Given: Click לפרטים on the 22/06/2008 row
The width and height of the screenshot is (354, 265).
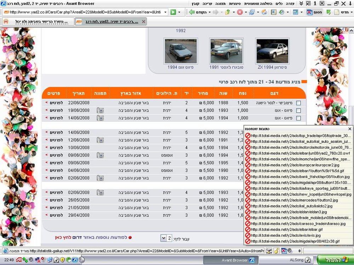Looking at the screenshot, I should point(56,103).
